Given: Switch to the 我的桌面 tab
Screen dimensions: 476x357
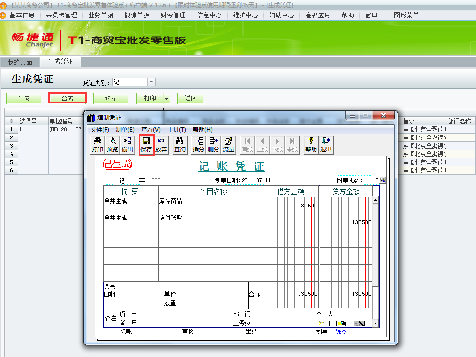Looking at the screenshot, I should [21, 62].
